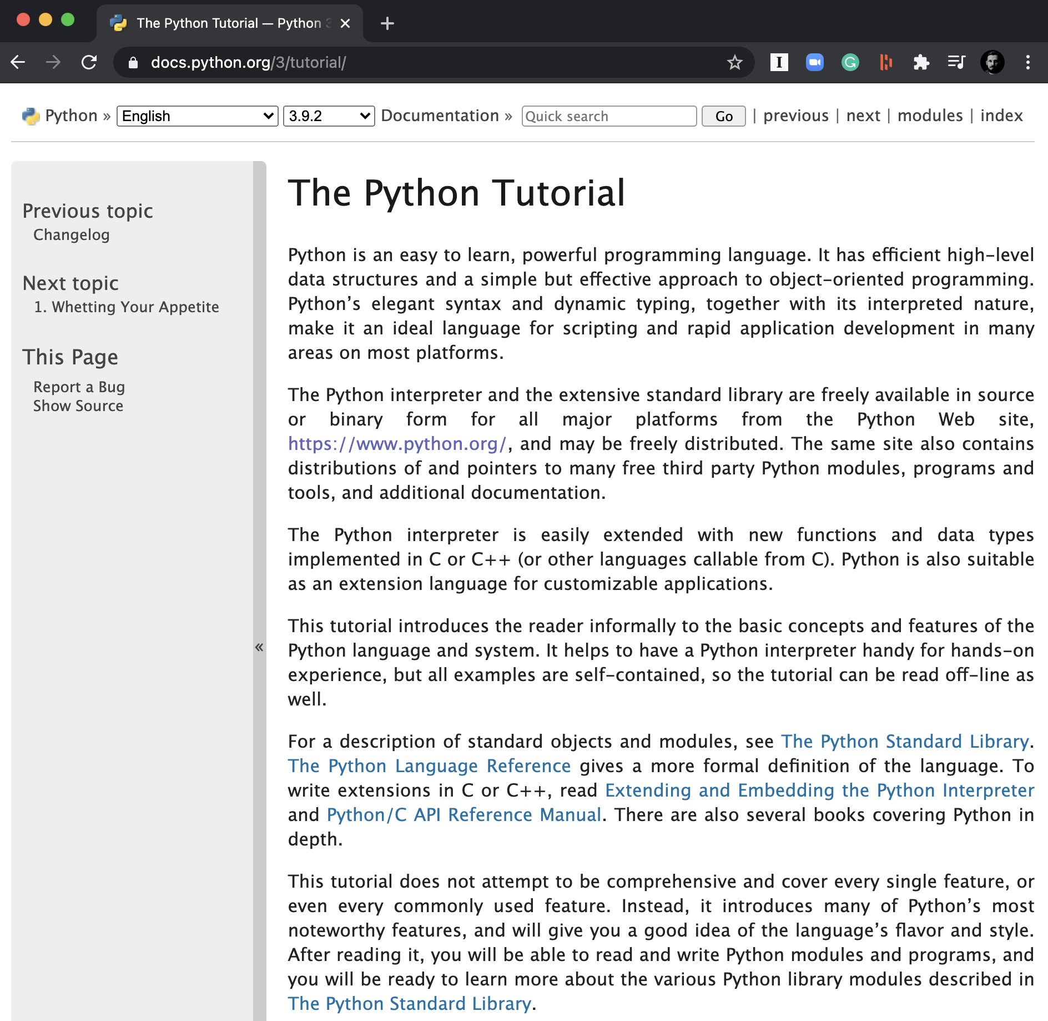Click the address bar URL
Screen dimensions: 1048x1021
click(x=248, y=62)
